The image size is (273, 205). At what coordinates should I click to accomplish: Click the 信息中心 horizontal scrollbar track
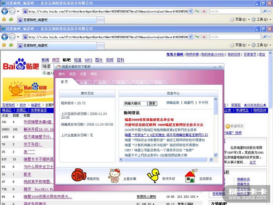[x=165, y=159]
